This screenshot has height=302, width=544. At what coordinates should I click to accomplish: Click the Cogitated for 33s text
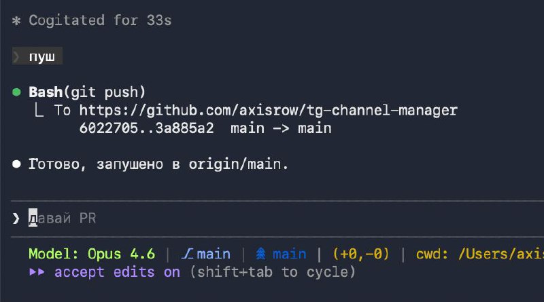point(100,21)
